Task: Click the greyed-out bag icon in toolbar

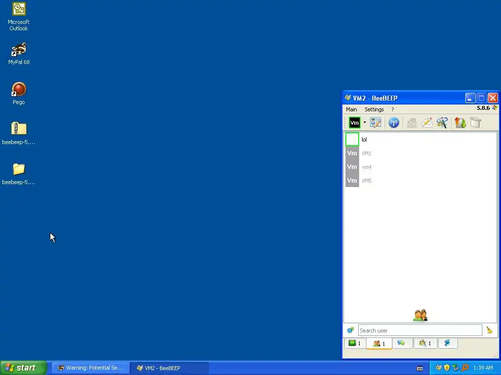Action: click(412, 123)
